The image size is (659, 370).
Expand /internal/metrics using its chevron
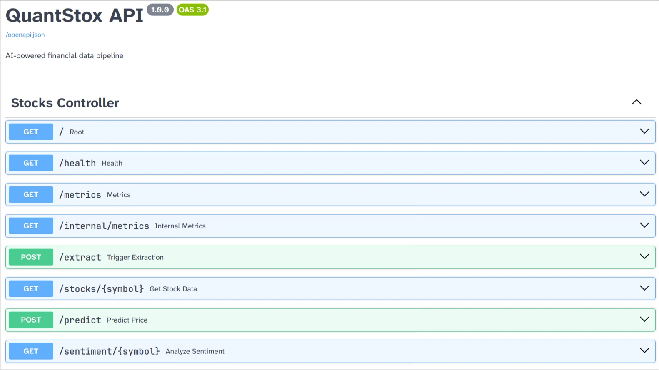(x=644, y=226)
